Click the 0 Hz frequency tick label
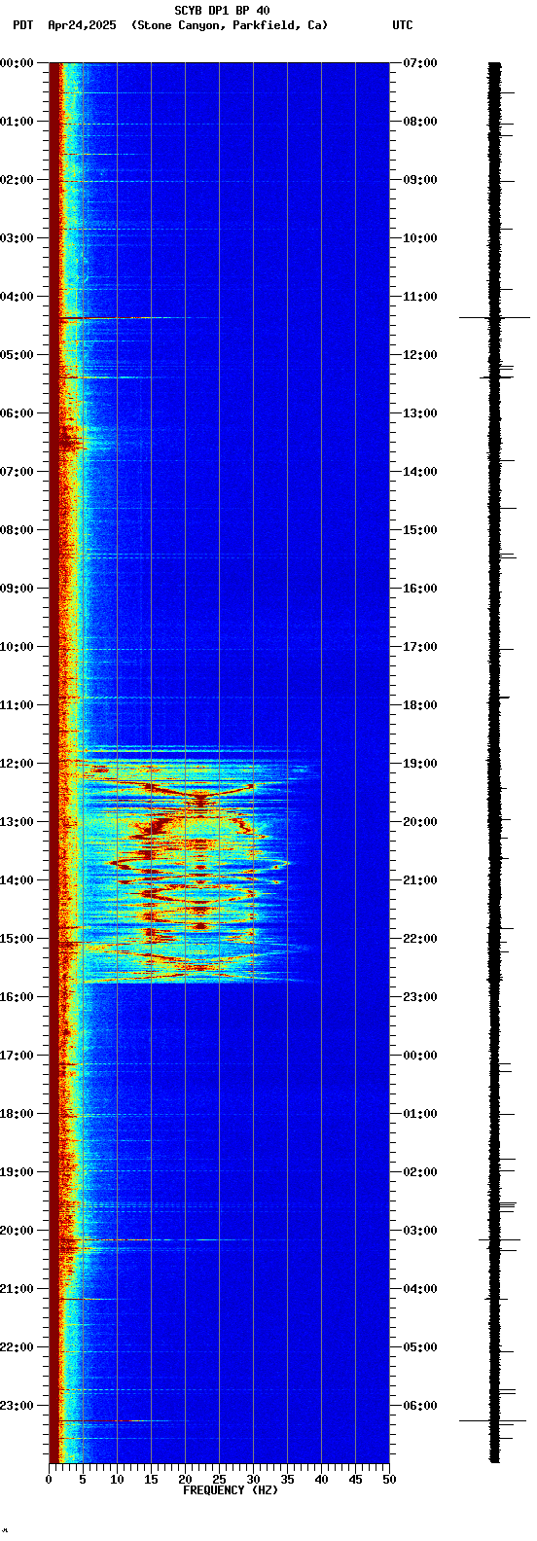 (49, 1480)
